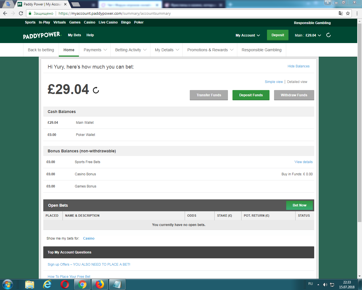Viewport: 362px width, 290px height.
Task: Reload the page in Chrome
Action: (21, 13)
